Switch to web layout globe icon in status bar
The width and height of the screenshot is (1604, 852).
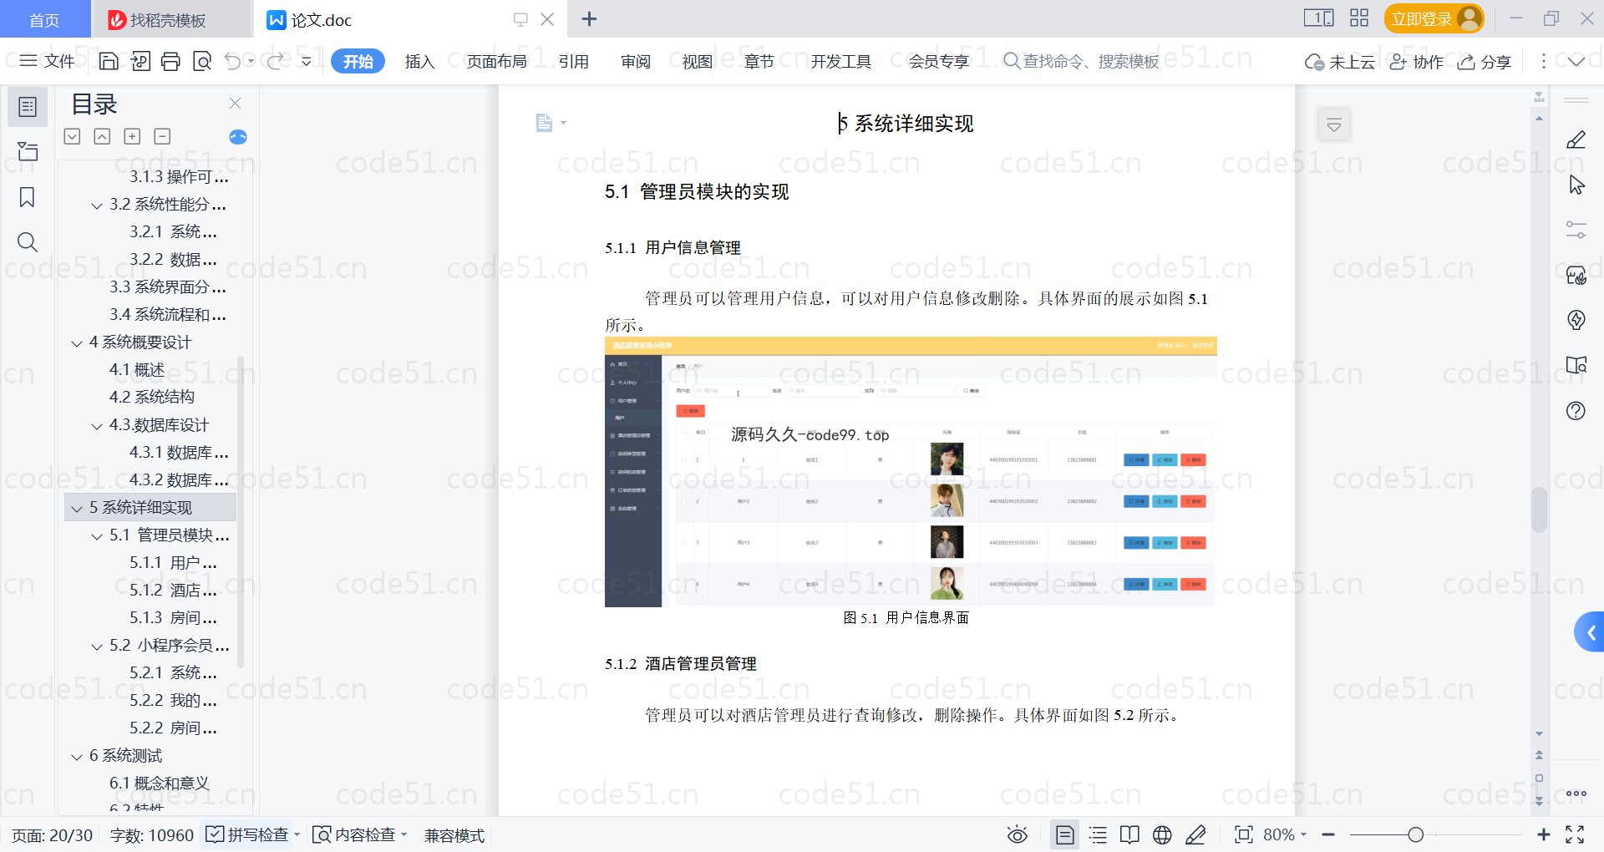[x=1162, y=835]
